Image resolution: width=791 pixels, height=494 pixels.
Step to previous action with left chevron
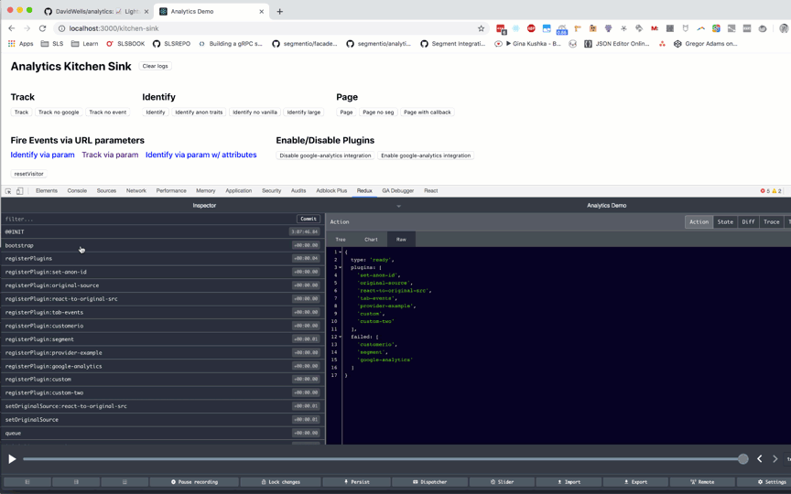[x=759, y=458]
